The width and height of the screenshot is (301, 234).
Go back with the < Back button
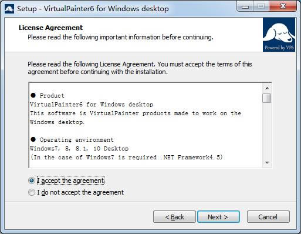click(x=174, y=217)
